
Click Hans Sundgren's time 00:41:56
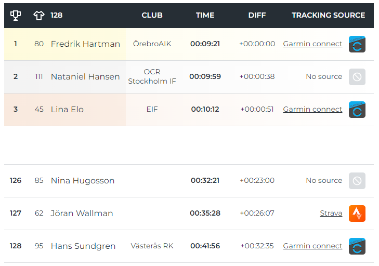tap(205, 246)
